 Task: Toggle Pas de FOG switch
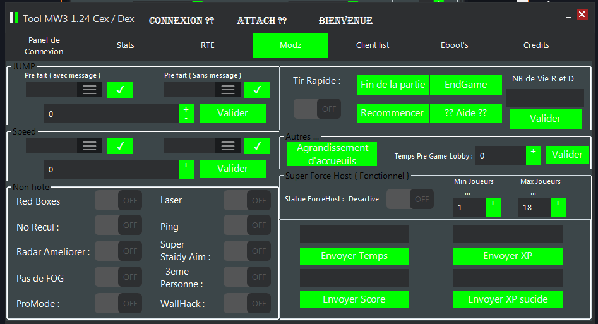(x=118, y=277)
